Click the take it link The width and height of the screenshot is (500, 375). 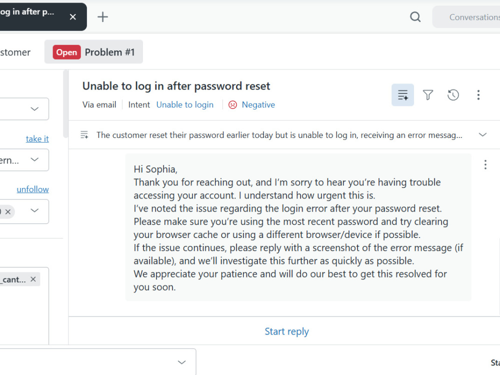tap(37, 138)
